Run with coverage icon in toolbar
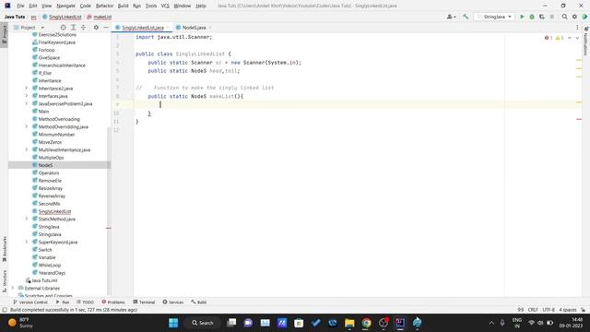This screenshot has height=332, width=590. coord(542,17)
